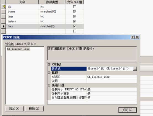The image size is (153, 116).
Task: Click the 允许 Null 值 column header
Action: tap(75, 2)
